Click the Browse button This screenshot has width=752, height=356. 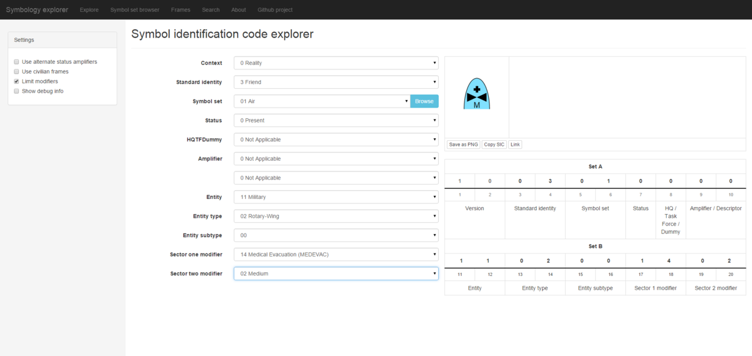[x=424, y=101]
